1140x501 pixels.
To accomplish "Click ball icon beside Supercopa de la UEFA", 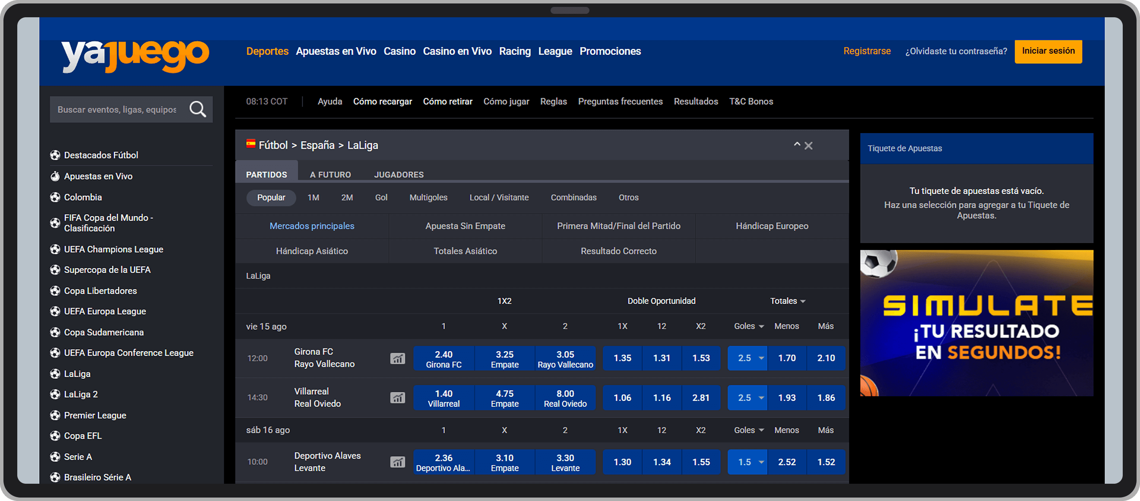I will click(x=55, y=270).
